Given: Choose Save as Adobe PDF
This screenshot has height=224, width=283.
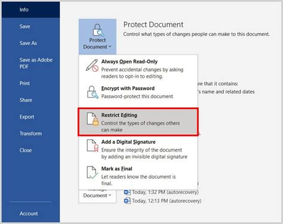Looking at the screenshot, I should [x=36, y=63].
